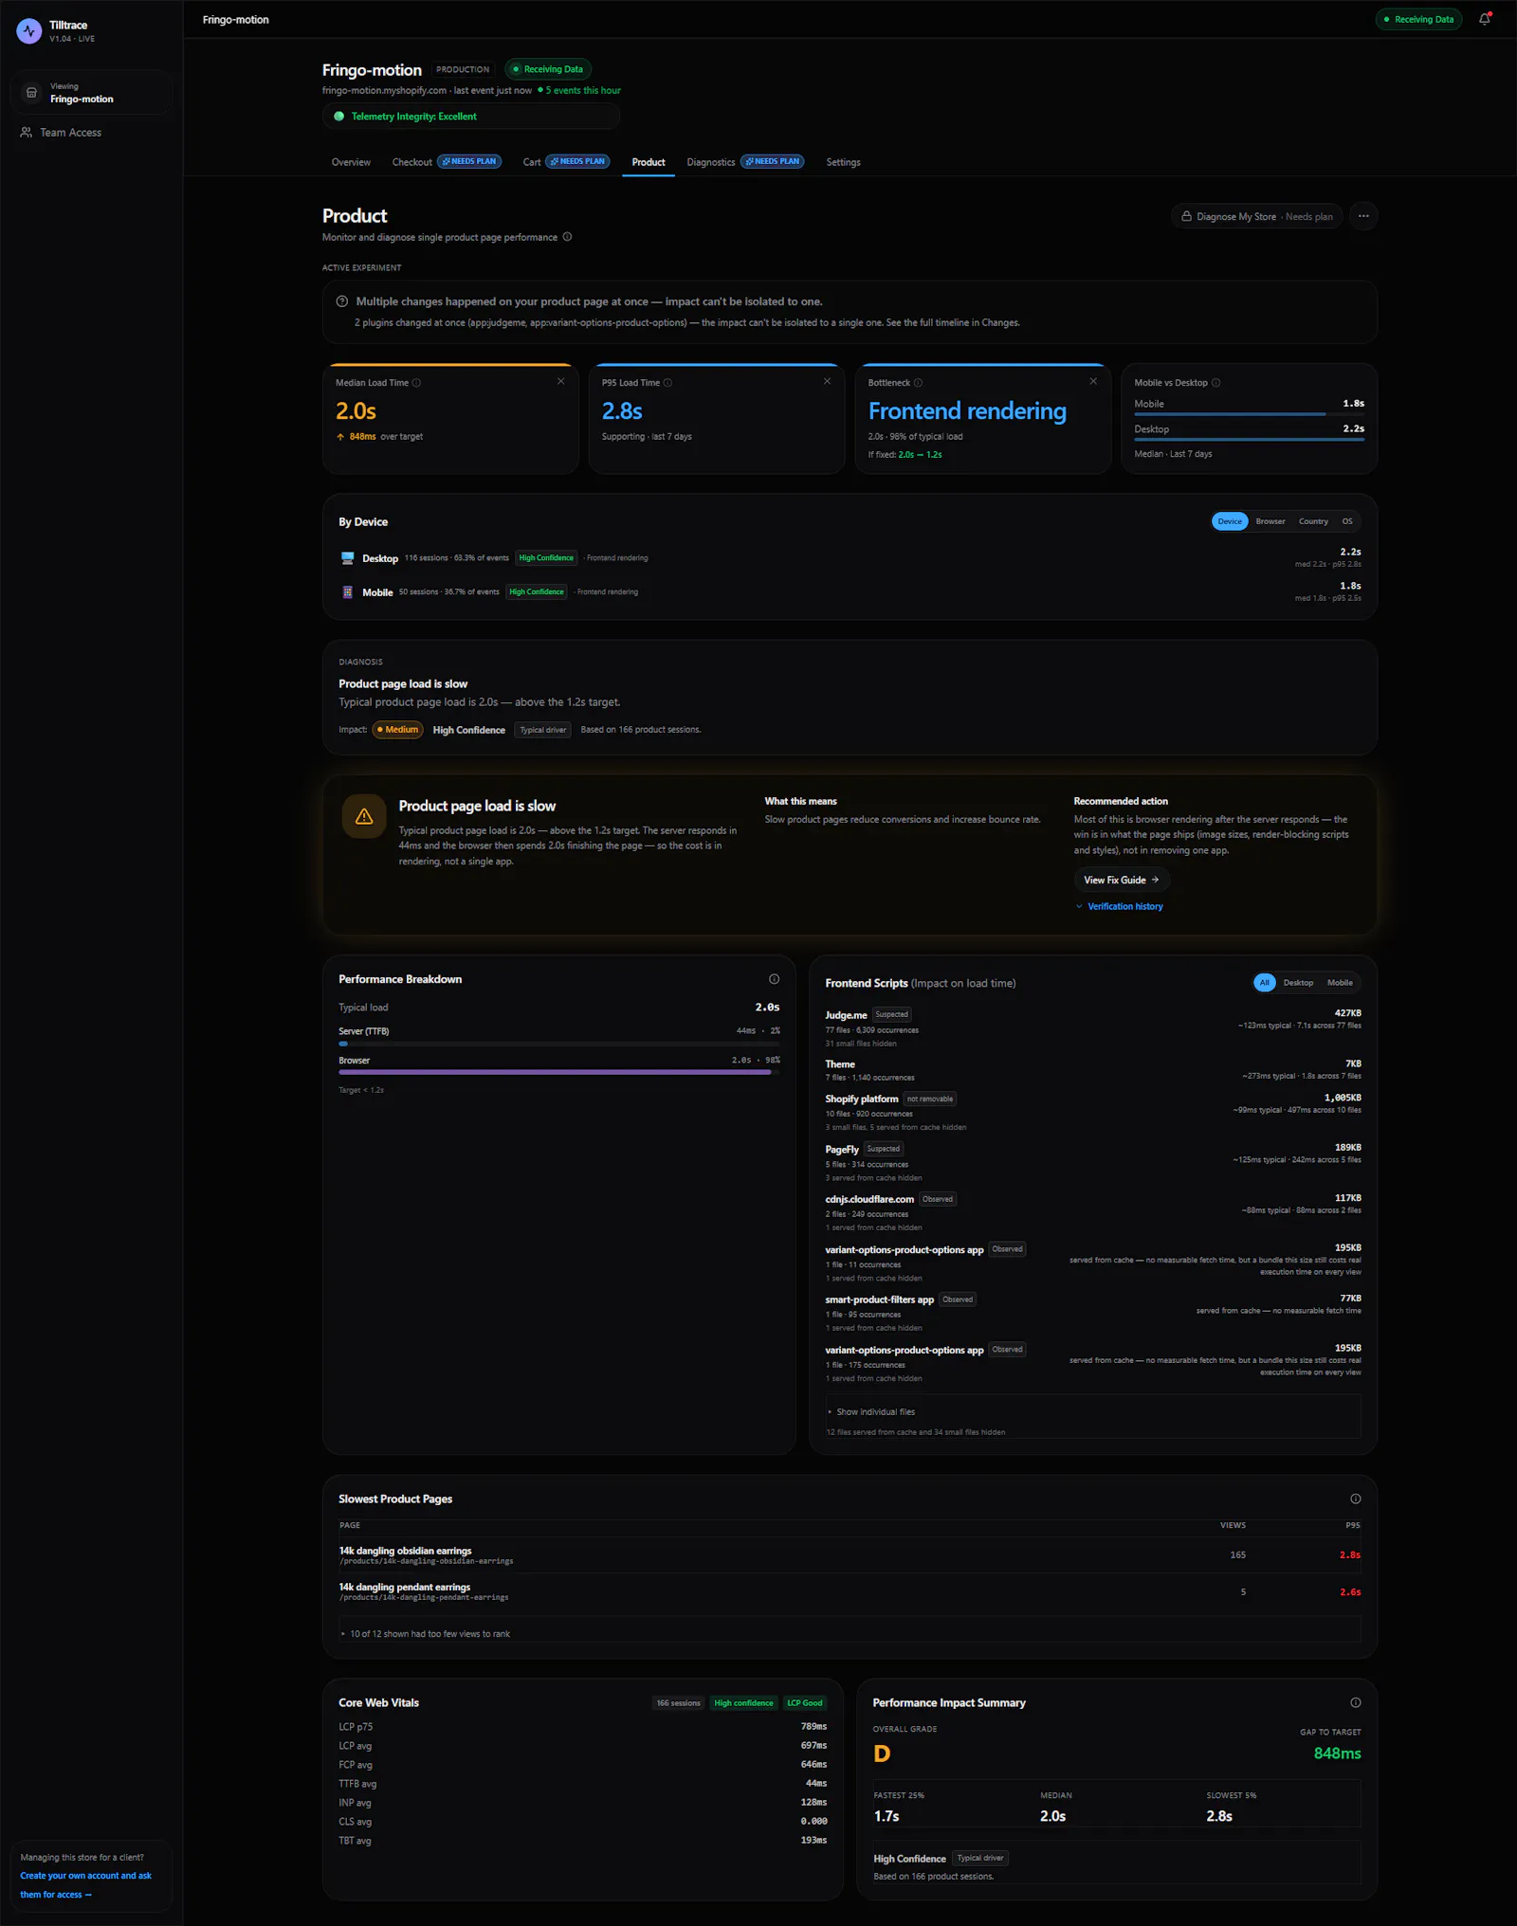Click the Tilltrace logo icon
This screenshot has width=1517, height=1926.
tap(29, 31)
